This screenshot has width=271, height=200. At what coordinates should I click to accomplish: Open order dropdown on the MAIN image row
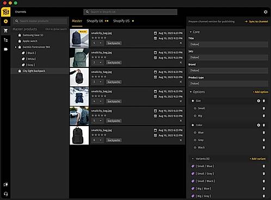97,43
